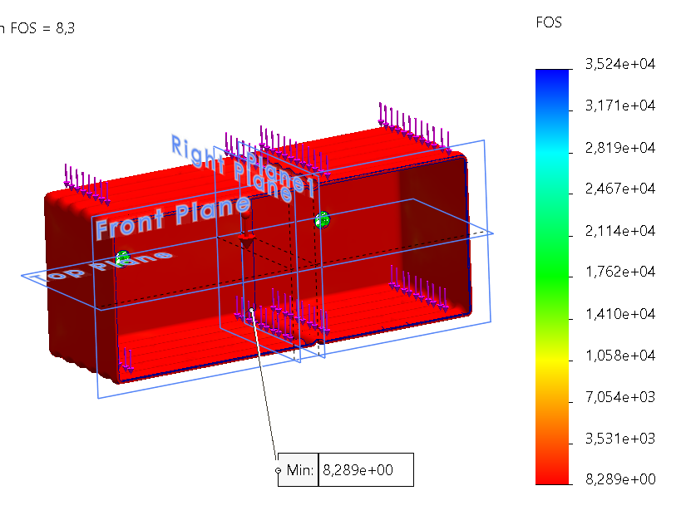Click the FOS legend title
Viewport: 686px width, 525px height.
(549, 22)
